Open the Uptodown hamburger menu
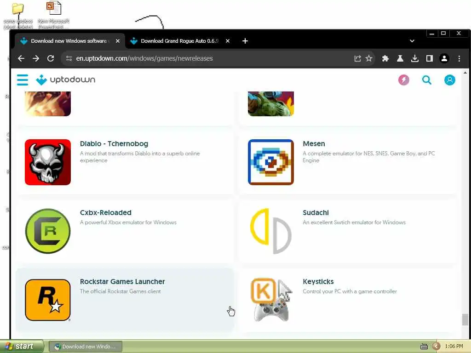Image resolution: width=471 pixels, height=353 pixels. (x=23, y=80)
